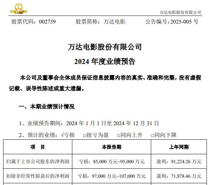Screen dimensions: 210x185
Task: Click the 亏损：85,000 万元–95,000 万元 cell
Action: (111, 161)
